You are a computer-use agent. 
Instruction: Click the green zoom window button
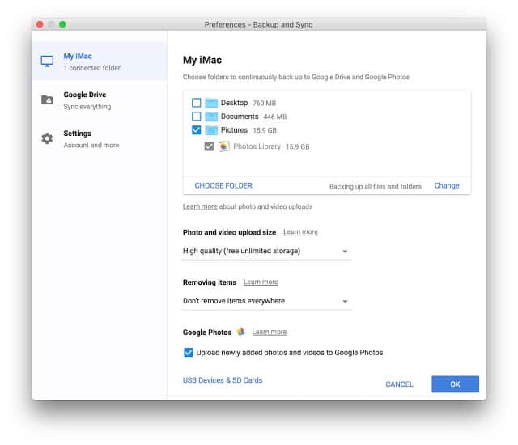(62, 24)
